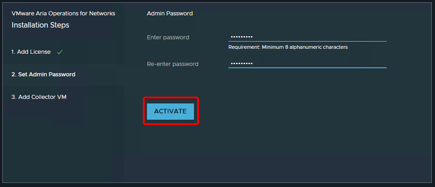
Task: Click the masked dots in Re-enter password field
Action: coord(241,64)
